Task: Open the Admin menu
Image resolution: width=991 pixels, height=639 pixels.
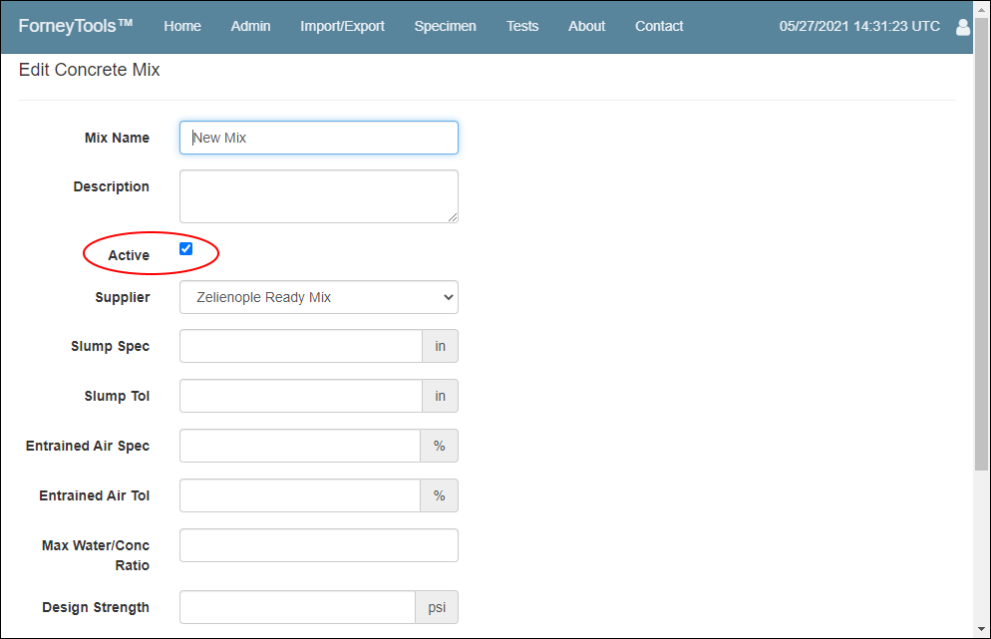Action: (x=250, y=26)
